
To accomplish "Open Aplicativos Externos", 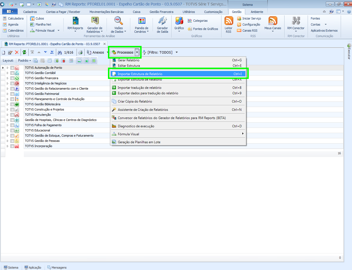I will pyautogui.click(x=324, y=31).
